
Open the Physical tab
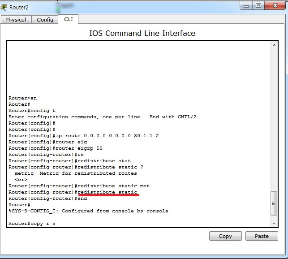16,20
